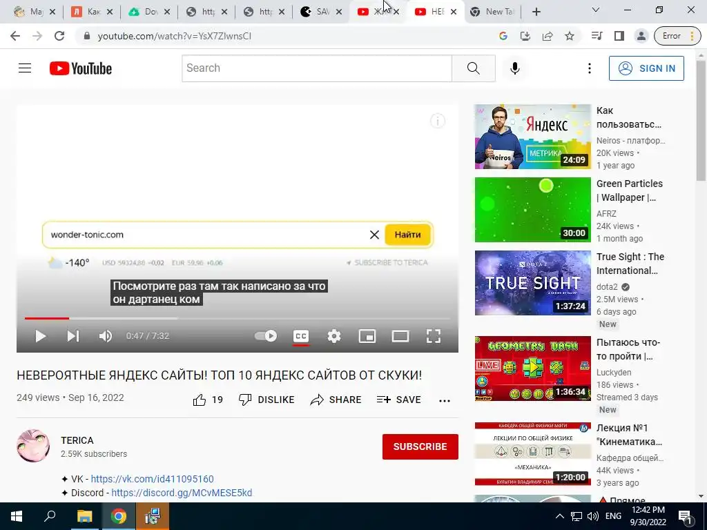
Task: Open the tab search chevron
Action: coord(596,10)
